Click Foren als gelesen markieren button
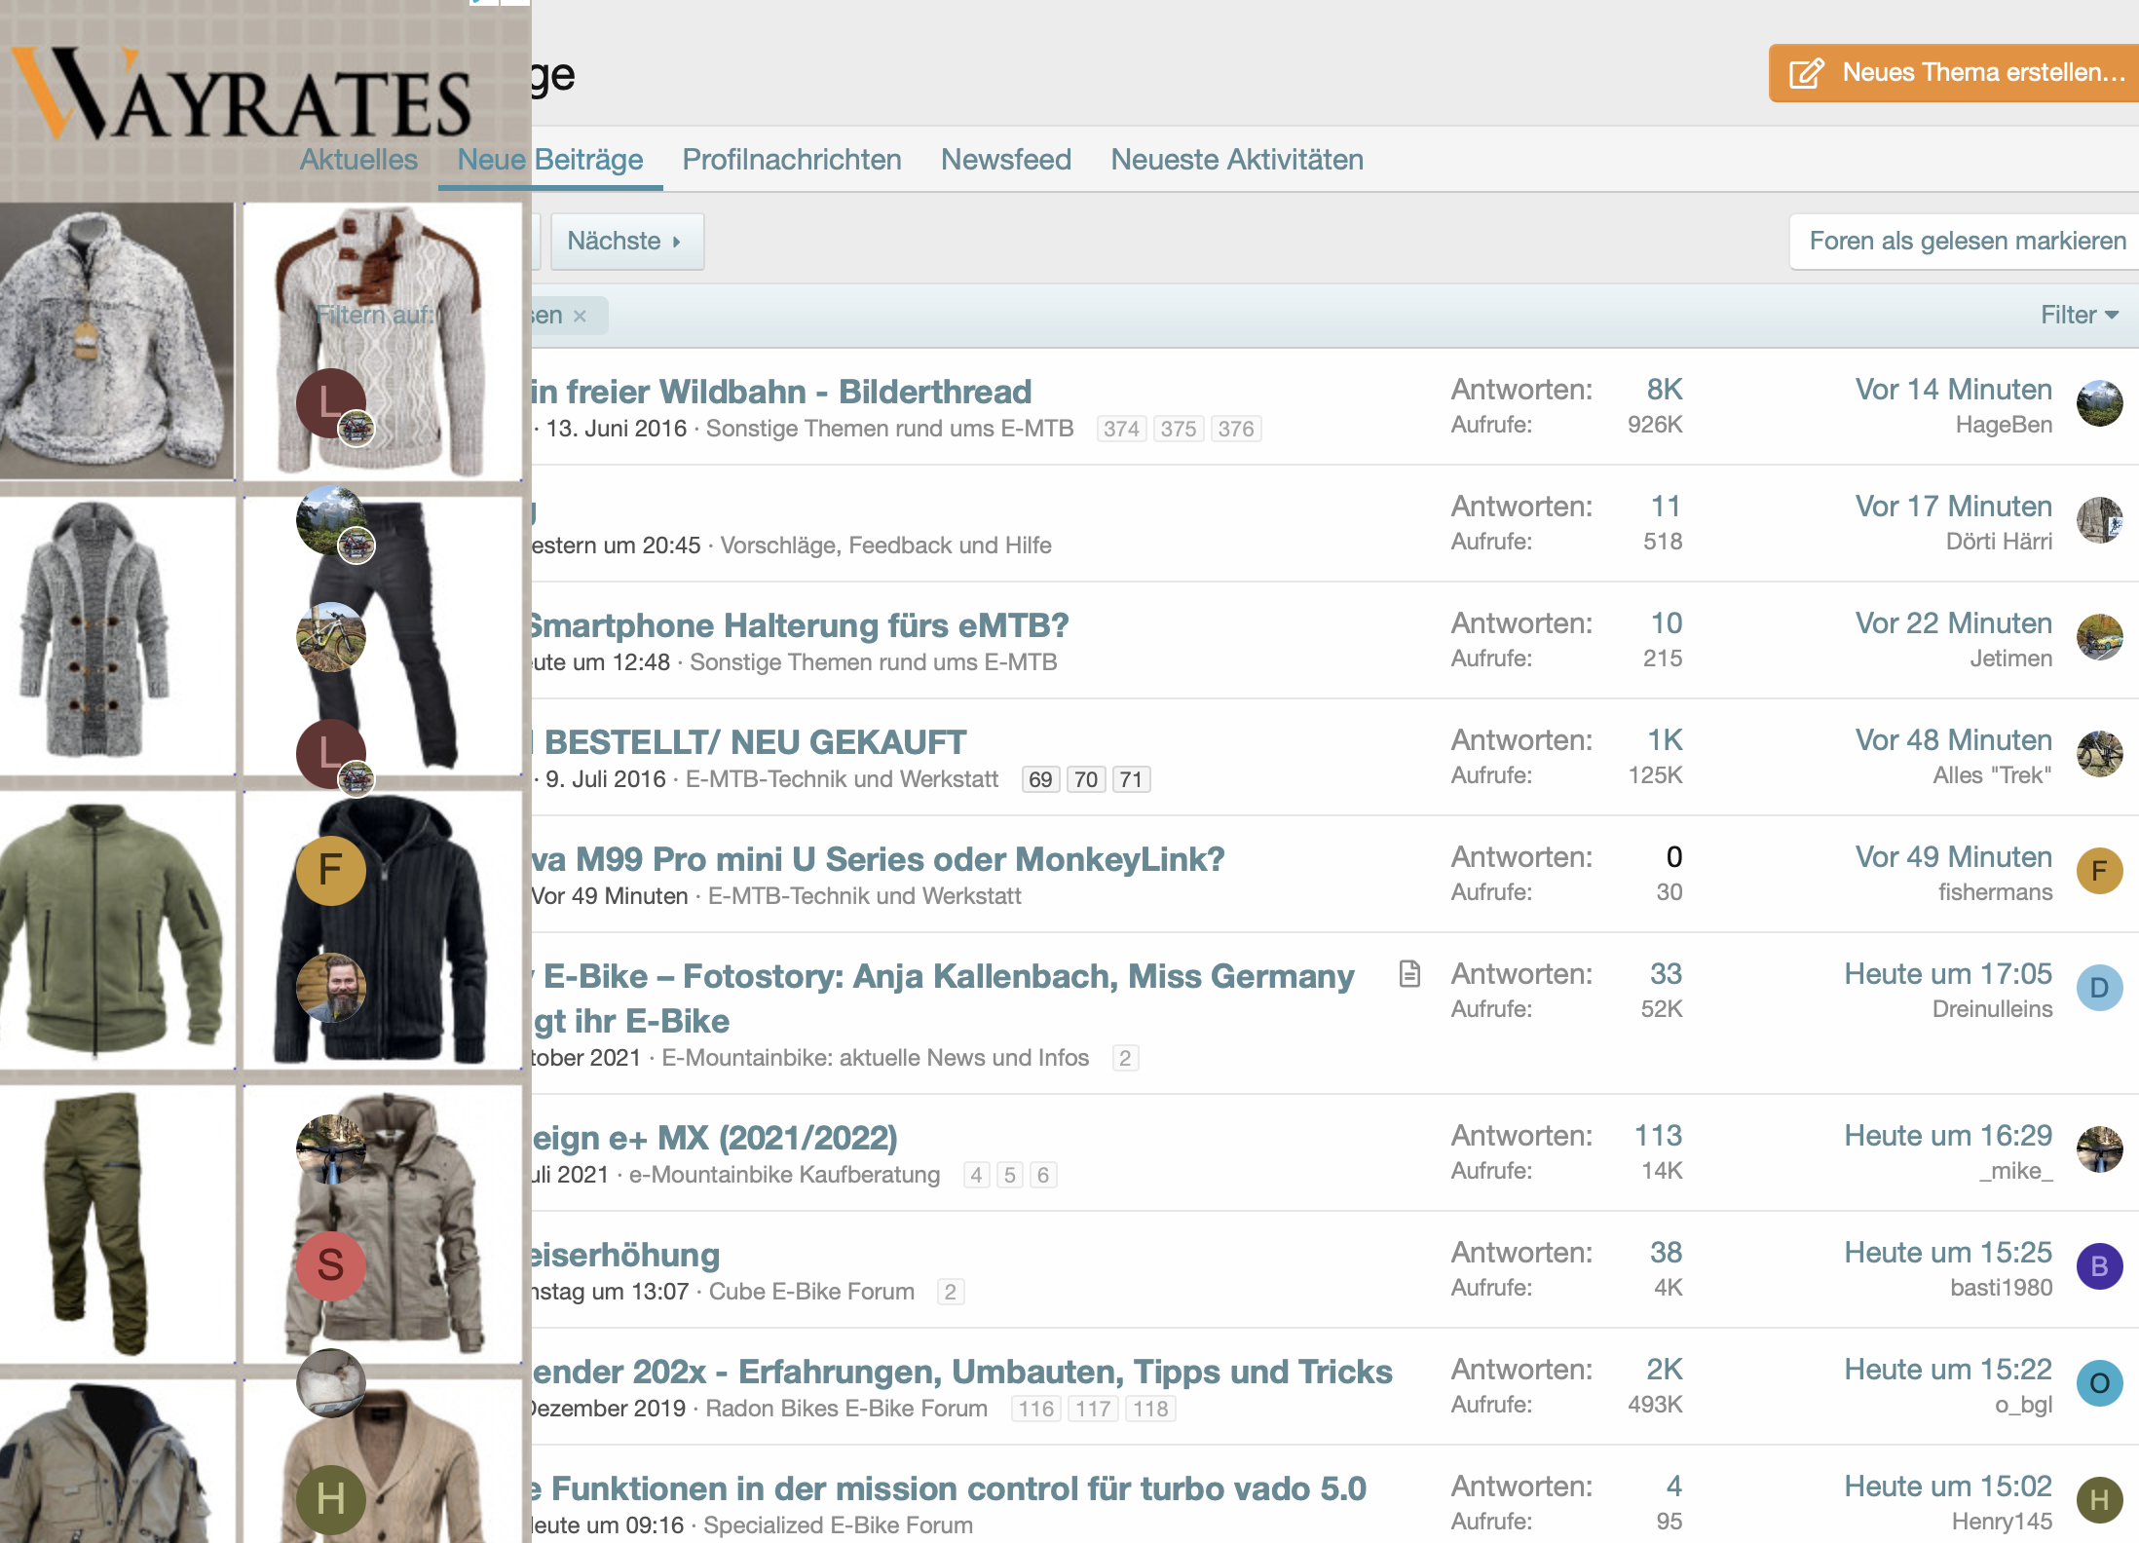 tap(1967, 241)
